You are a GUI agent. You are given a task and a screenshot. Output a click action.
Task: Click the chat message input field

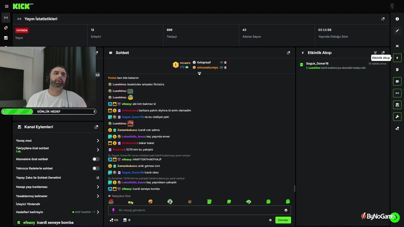[x=199, y=210]
